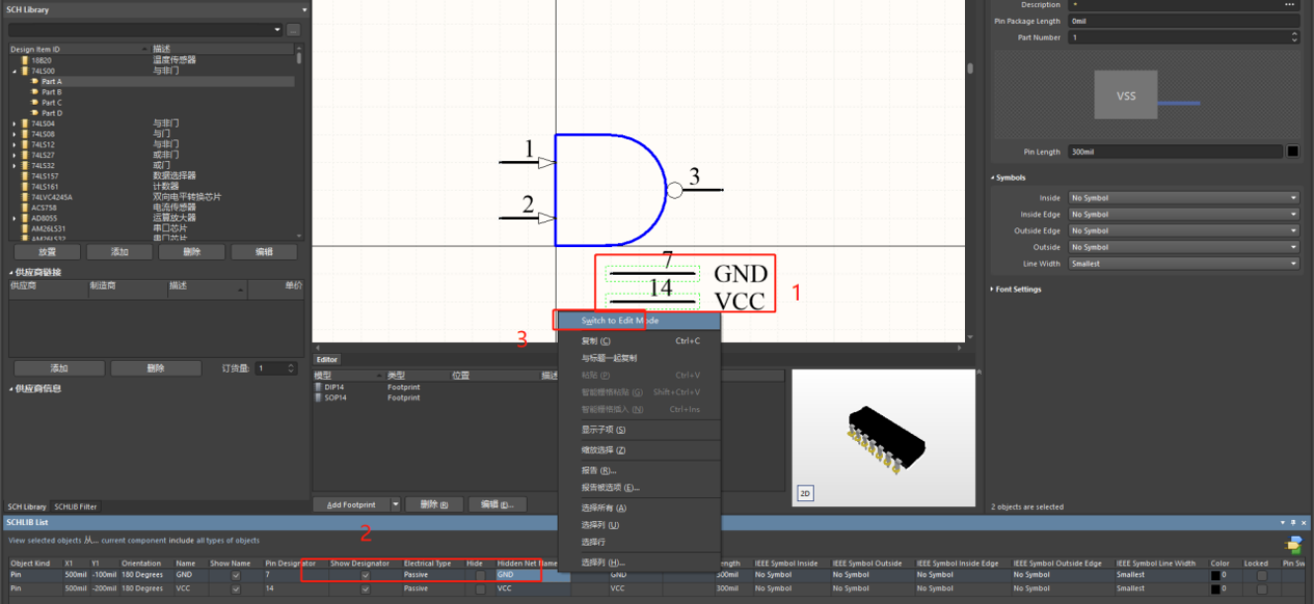Click the 2D view toggle button
This screenshot has width=1314, height=604.
coord(805,491)
